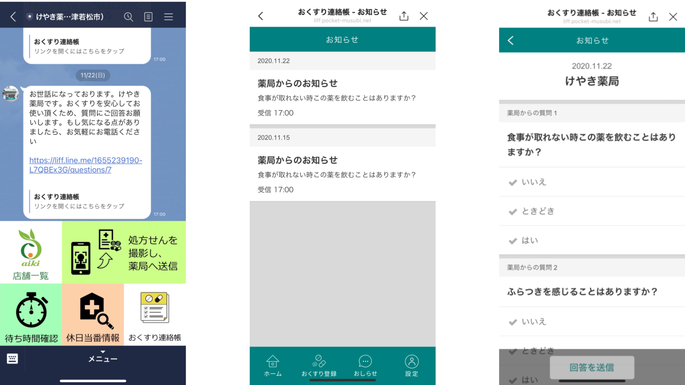Open the 休日当番情報 first-aid icon
The image size is (685, 385).
92,308
